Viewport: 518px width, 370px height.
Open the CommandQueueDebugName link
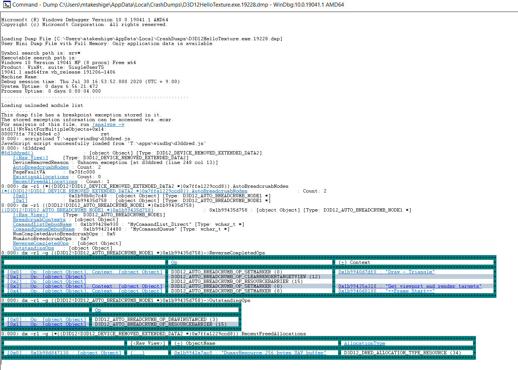[x=44, y=229]
